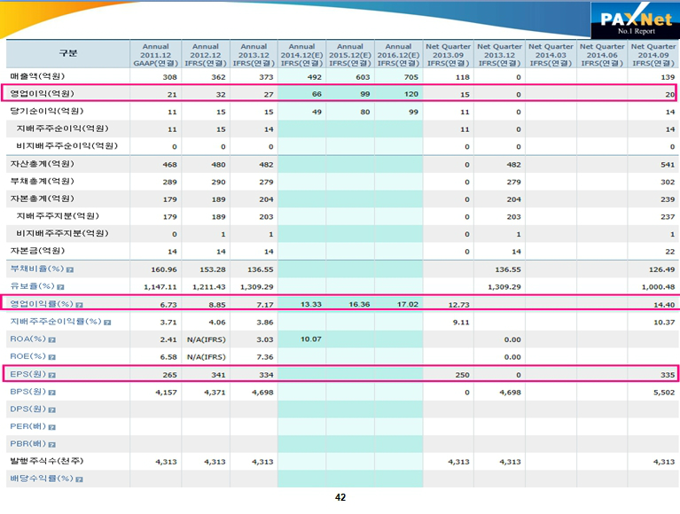
Task: Click the ROE(%) help question mark
Action: coord(53,356)
